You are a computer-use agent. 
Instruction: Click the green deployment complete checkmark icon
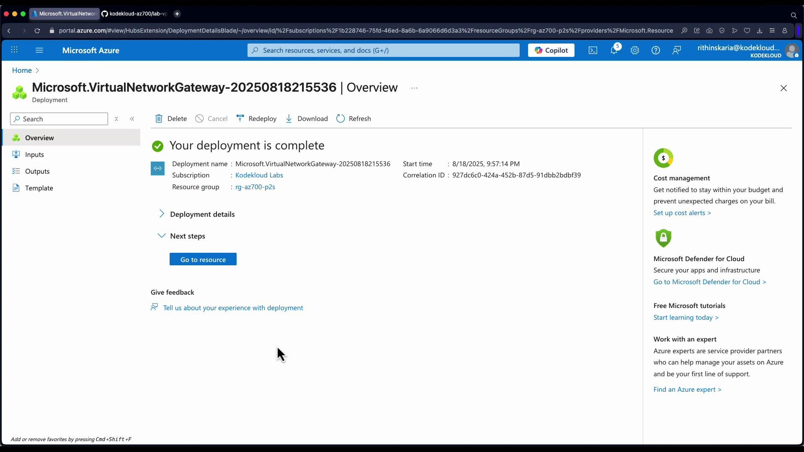click(x=157, y=146)
